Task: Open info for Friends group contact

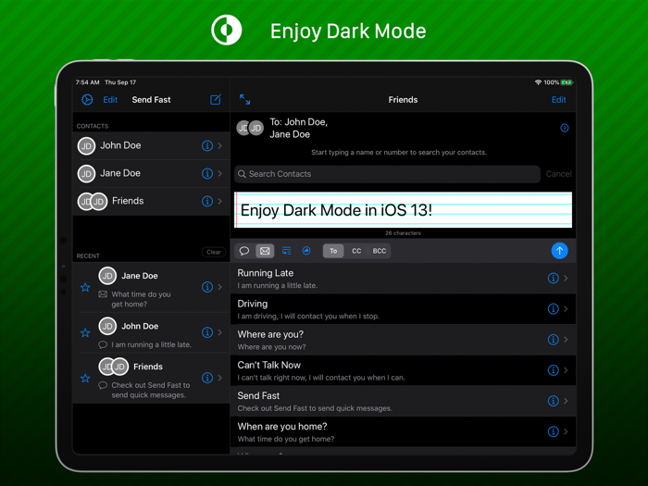Action: (207, 201)
